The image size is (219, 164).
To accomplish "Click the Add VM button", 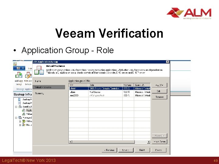I will (x=159, y=85).
